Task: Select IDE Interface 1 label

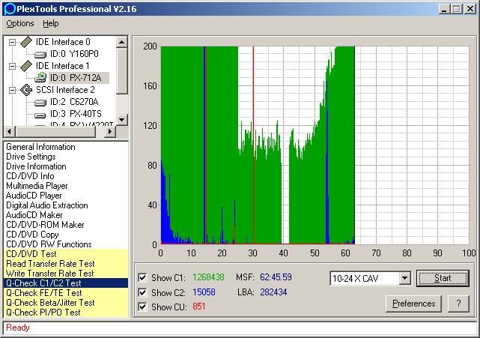Action: point(63,66)
